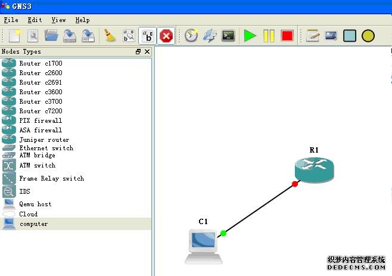Click the Save As toolbar icon
This screenshot has height=276, width=392.
[88, 36]
